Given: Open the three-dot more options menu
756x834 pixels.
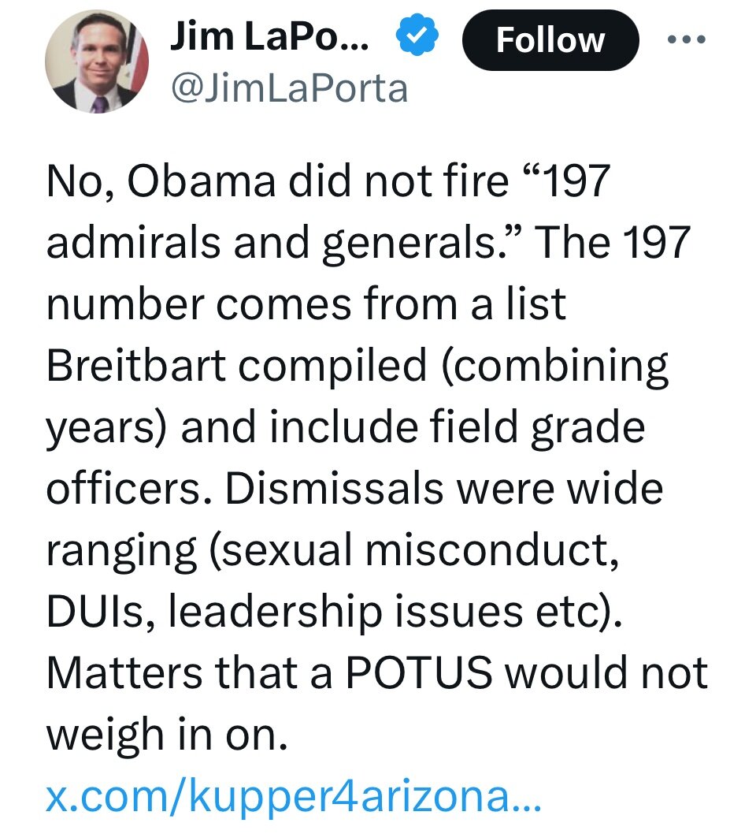Looking at the screenshot, I should coord(687,39).
